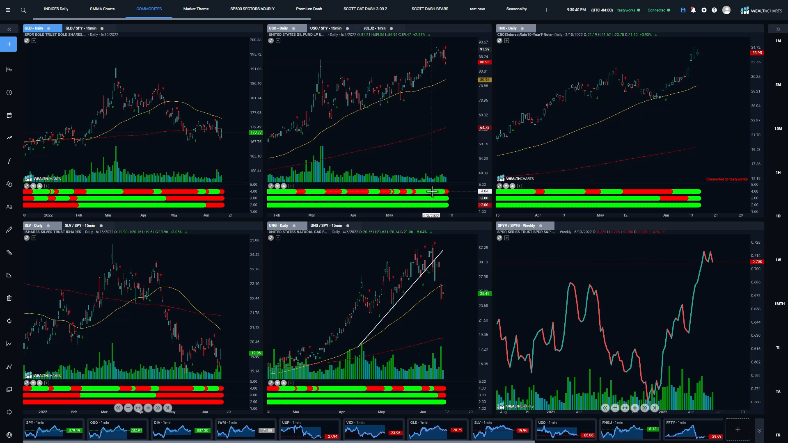
Task: Select the 15M timeframe button
Action: pos(778,129)
